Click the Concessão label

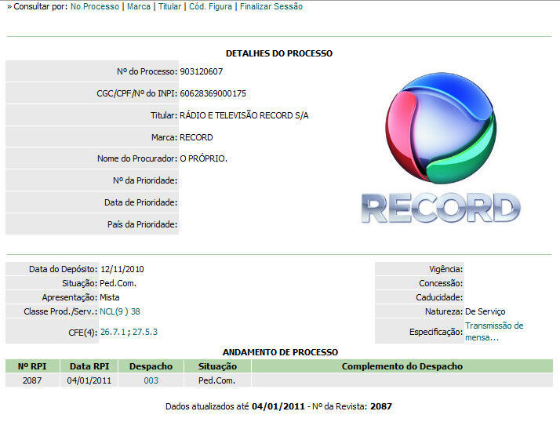tap(441, 283)
